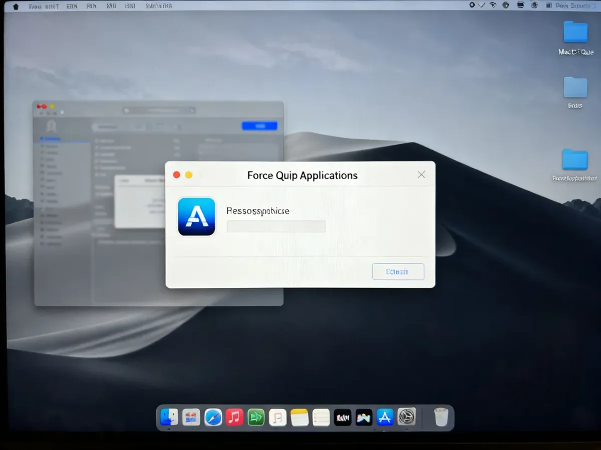Click the blue app icon inside the Force Quit dialog
The height and width of the screenshot is (450, 601).
tap(196, 216)
